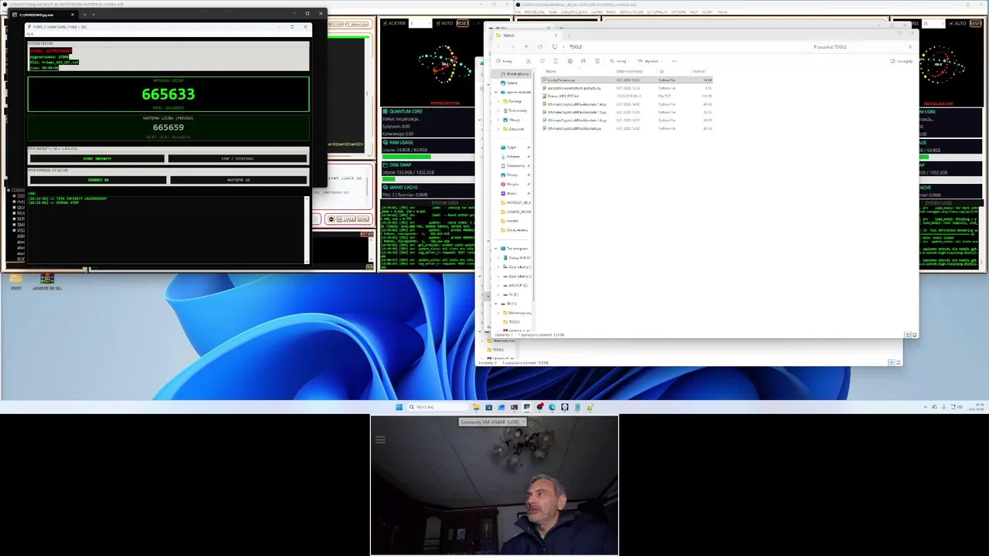
Task: Open the Samsung SM-A546B device dropdown
Action: point(493,422)
